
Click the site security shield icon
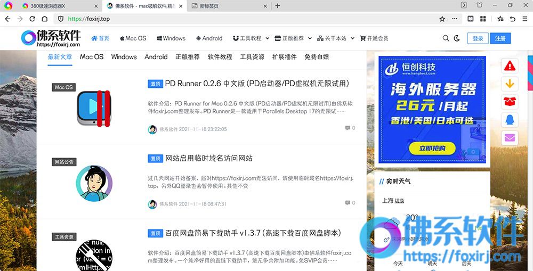coord(61,19)
